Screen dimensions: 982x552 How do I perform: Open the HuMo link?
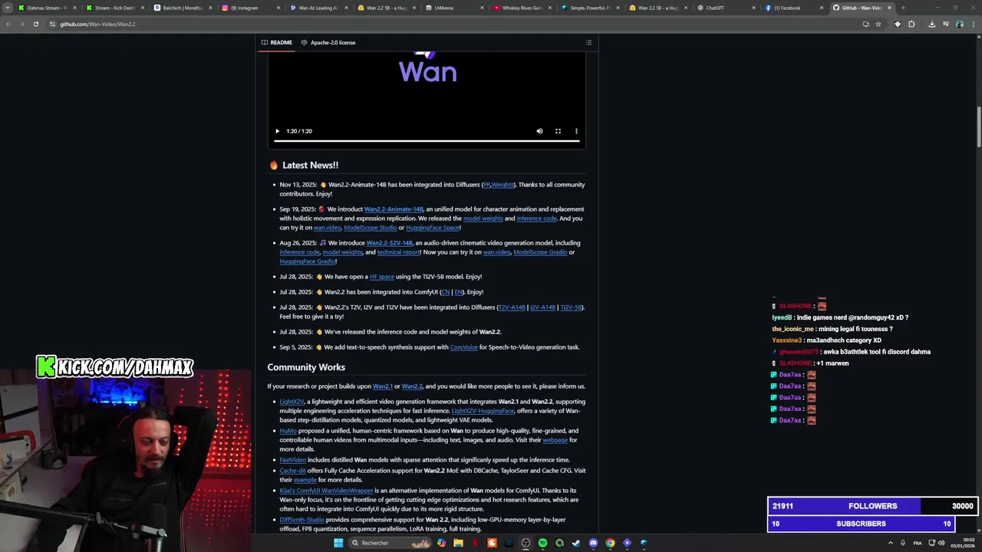click(x=288, y=431)
